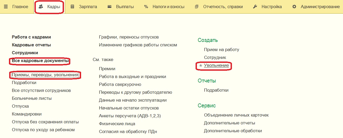
Task: Open Начальные остатки отпусков
Action: (129, 108)
